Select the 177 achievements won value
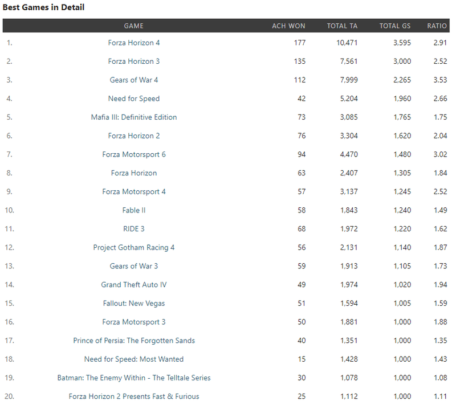The height and width of the screenshot is (401, 456). pos(300,43)
